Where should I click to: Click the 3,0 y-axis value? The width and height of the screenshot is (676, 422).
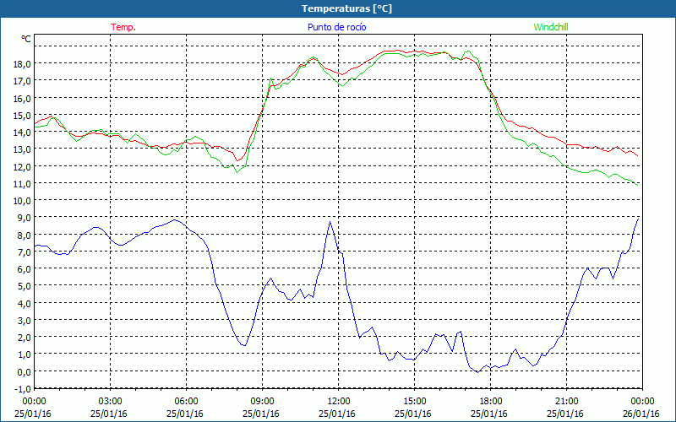tap(26, 321)
